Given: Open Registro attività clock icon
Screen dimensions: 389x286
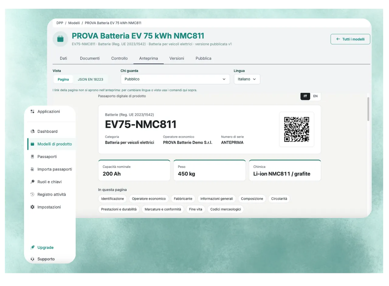Looking at the screenshot, I should point(33,194).
